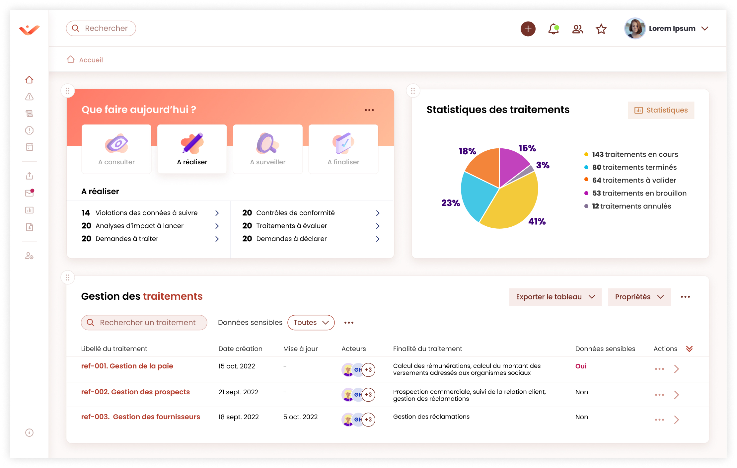The image size is (737, 468).
Task: Open the upload sidebar icon
Action: tap(29, 176)
